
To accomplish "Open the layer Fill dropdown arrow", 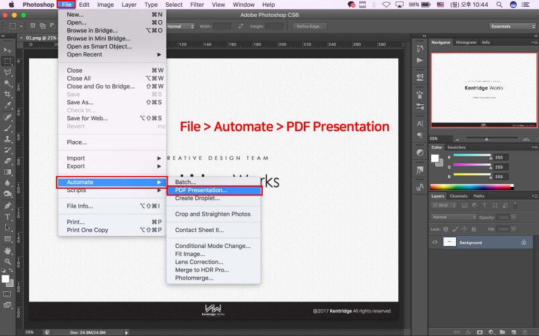I will pyautogui.click(x=513, y=229).
